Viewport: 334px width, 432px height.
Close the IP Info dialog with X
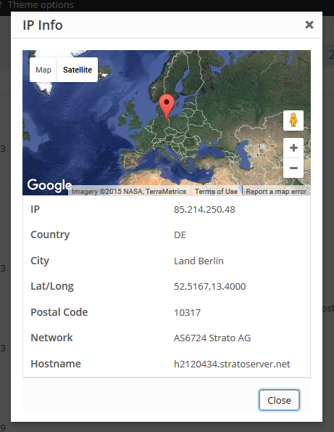309,25
